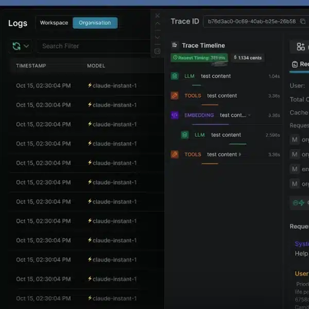Click the Trace Timeline list icon

tap(175, 45)
